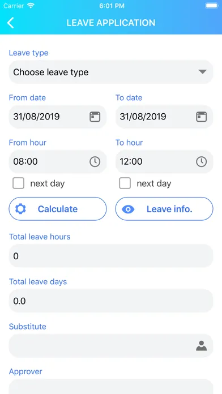
Task: Tap the gear icon on Calculate
Action: click(x=20, y=209)
